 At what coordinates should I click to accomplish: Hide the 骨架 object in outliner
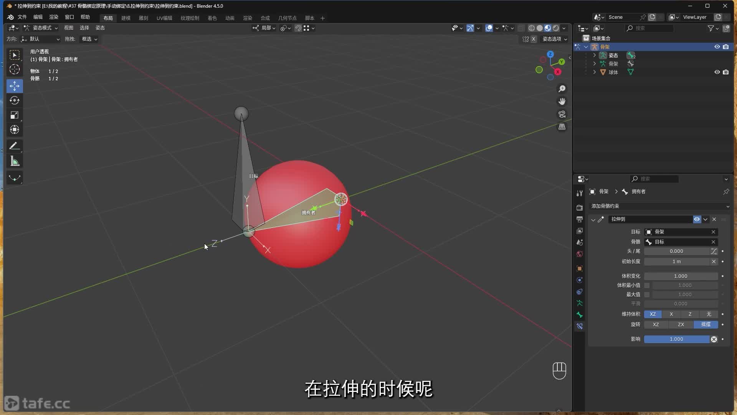(717, 46)
